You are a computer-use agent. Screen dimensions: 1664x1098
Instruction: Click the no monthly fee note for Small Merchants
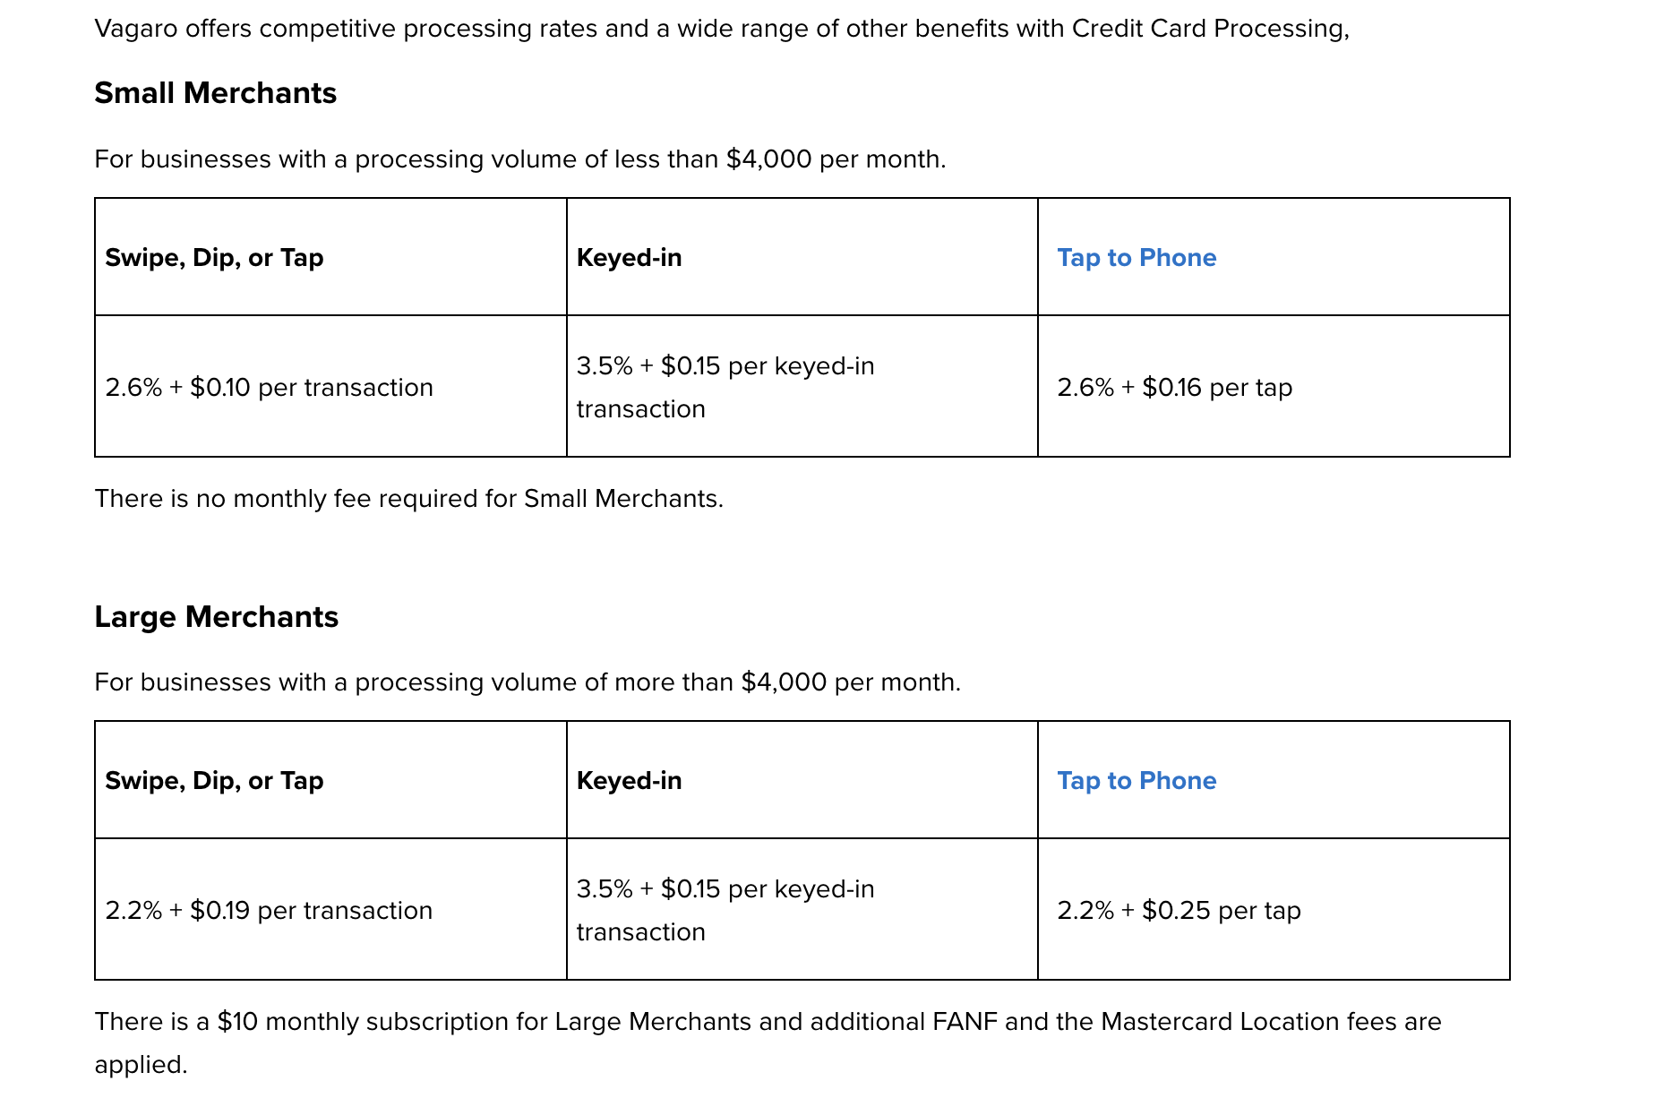pyautogui.click(x=408, y=499)
